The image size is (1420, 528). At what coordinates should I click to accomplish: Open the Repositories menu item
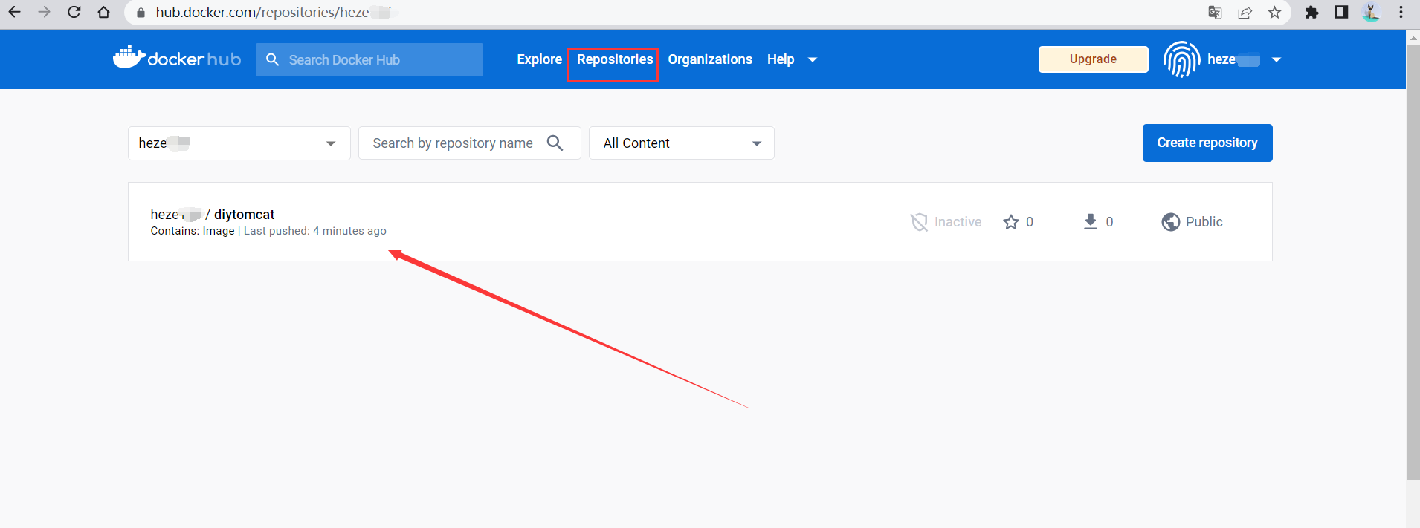(615, 59)
